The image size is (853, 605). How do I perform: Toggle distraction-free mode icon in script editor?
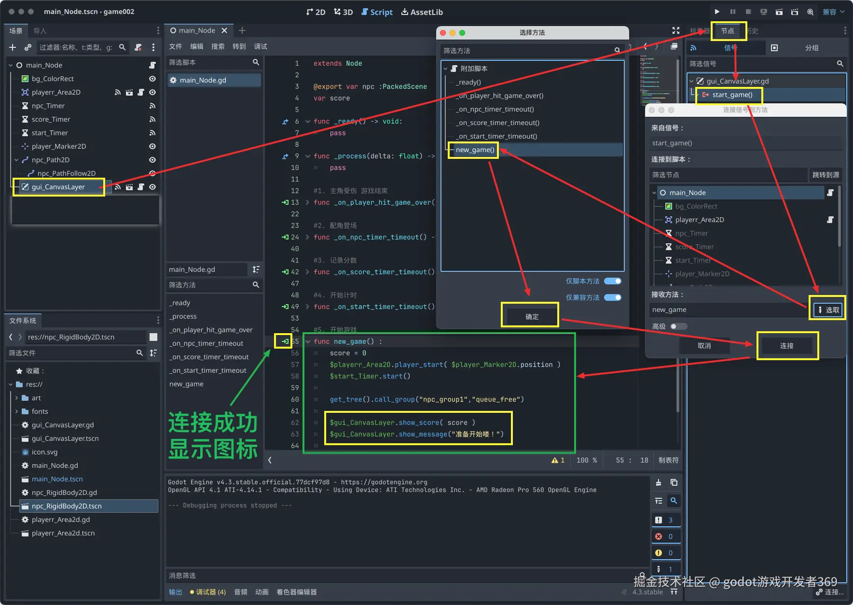pyautogui.click(x=676, y=30)
